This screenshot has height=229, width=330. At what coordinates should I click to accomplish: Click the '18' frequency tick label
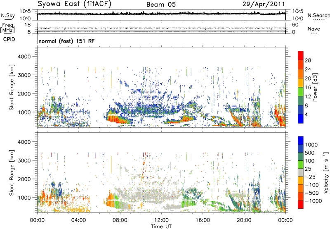tap(28, 25)
